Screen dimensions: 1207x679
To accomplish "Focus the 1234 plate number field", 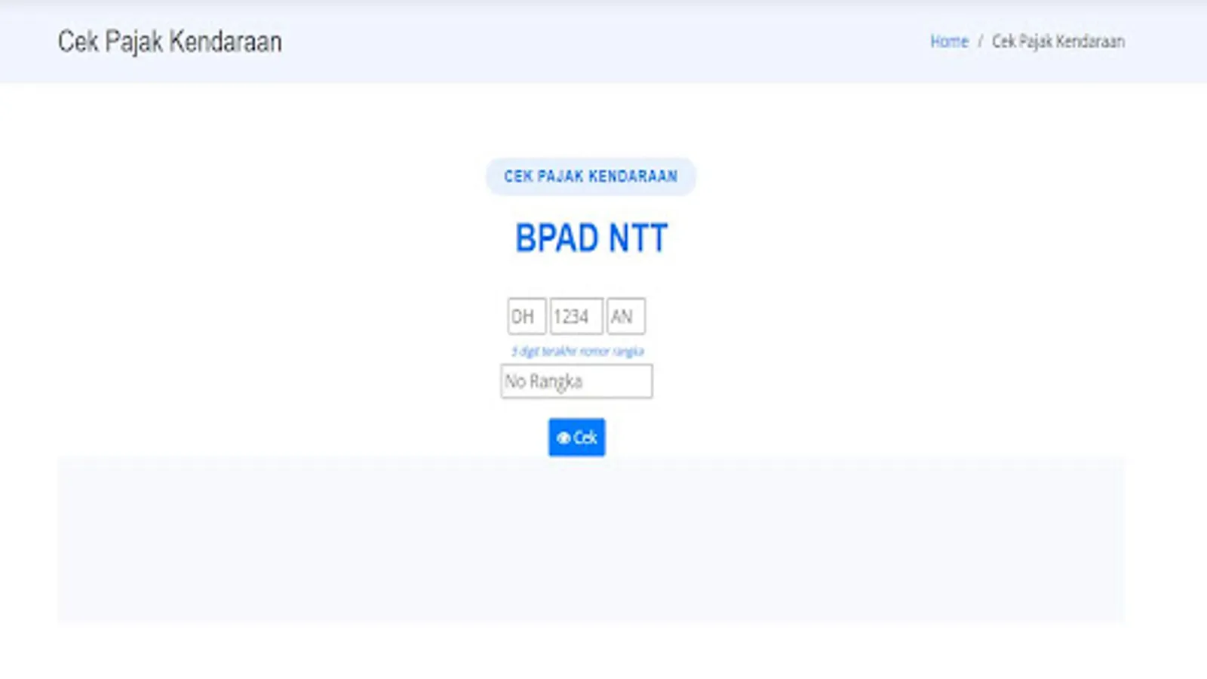I will tap(576, 316).
